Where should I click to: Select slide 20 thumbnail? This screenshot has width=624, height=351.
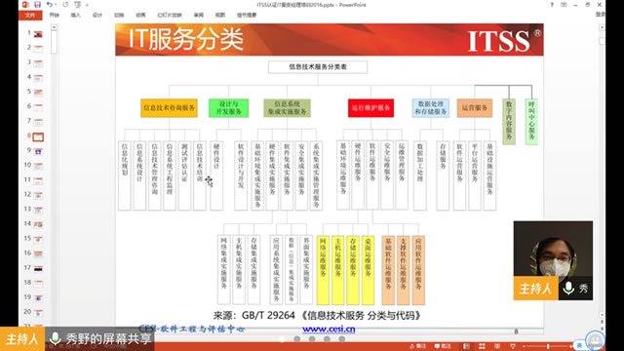point(38,313)
